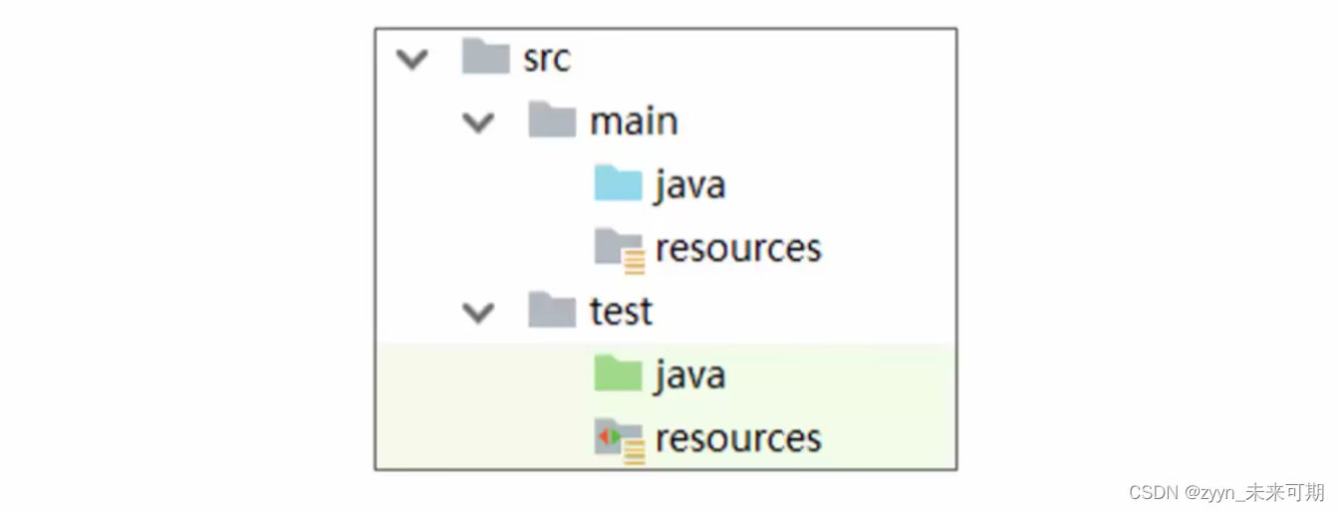1339x512 pixels.
Task: Collapse the main folder chevron
Action: point(479,123)
